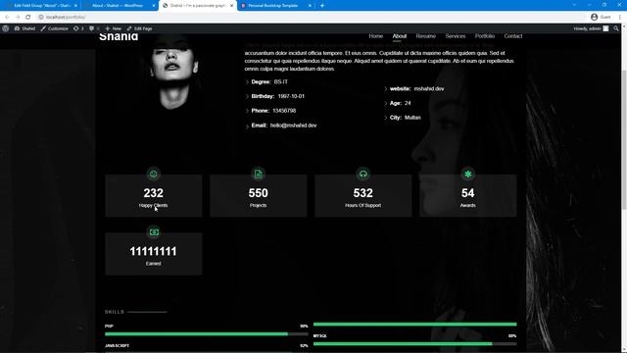Click the MYSQL skill progress bar

pyautogui.click(x=415, y=344)
